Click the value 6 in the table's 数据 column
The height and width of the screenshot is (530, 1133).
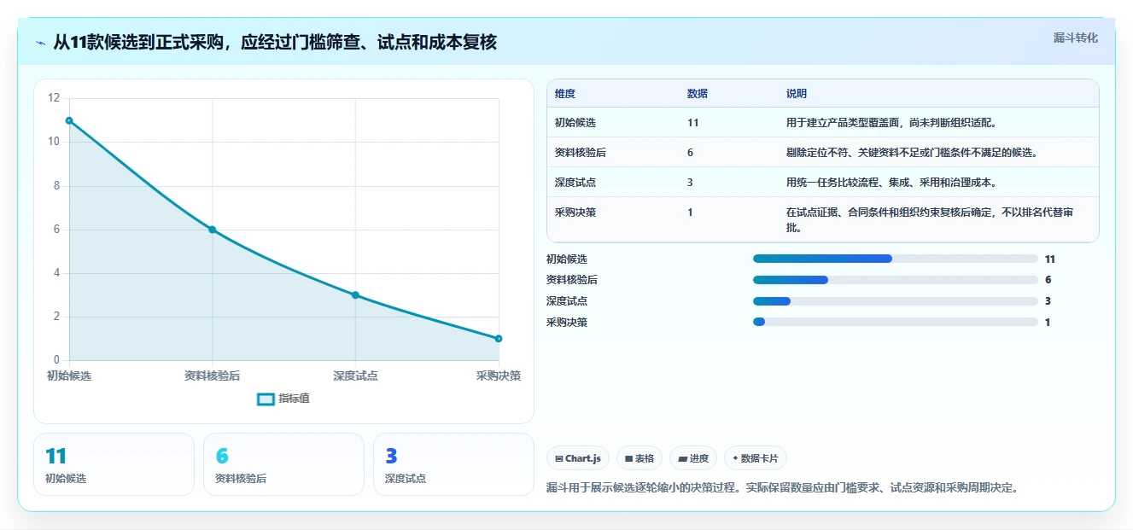tap(690, 153)
